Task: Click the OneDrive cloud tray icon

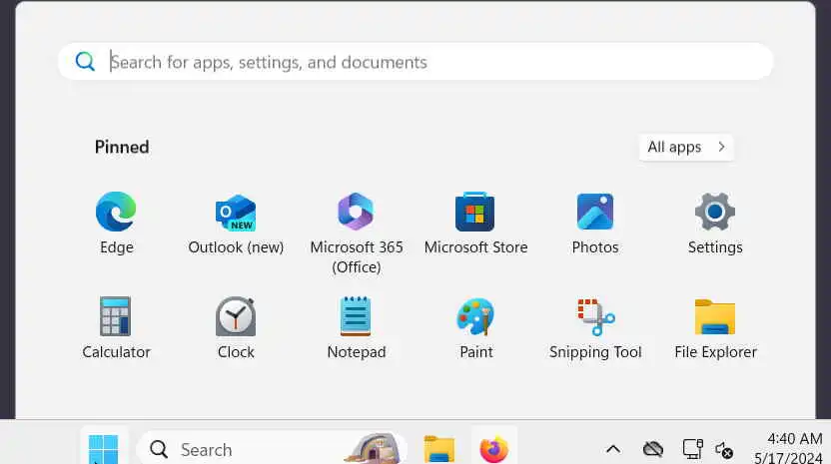Action: (x=653, y=449)
